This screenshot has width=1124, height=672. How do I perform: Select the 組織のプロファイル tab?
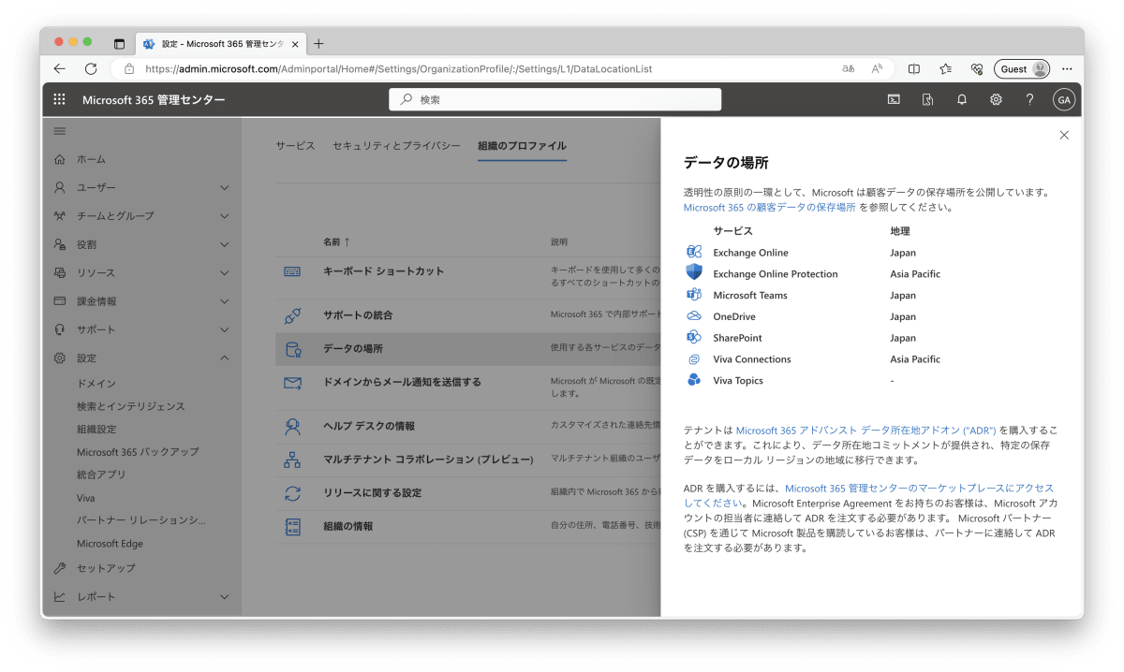(x=522, y=146)
